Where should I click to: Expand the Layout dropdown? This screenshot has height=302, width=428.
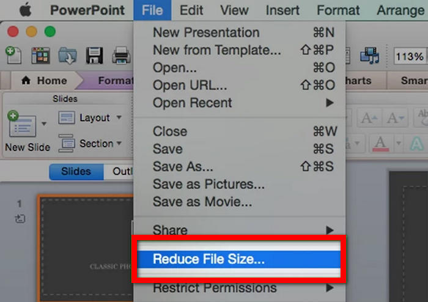[119, 117]
